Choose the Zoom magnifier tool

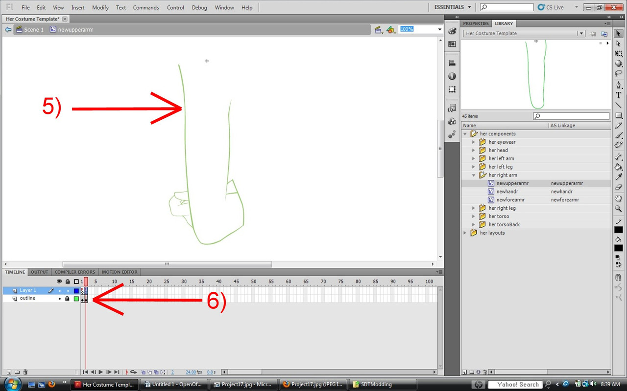click(x=619, y=209)
